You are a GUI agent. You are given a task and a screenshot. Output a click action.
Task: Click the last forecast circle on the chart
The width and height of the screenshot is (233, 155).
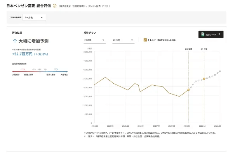(x=220, y=71)
